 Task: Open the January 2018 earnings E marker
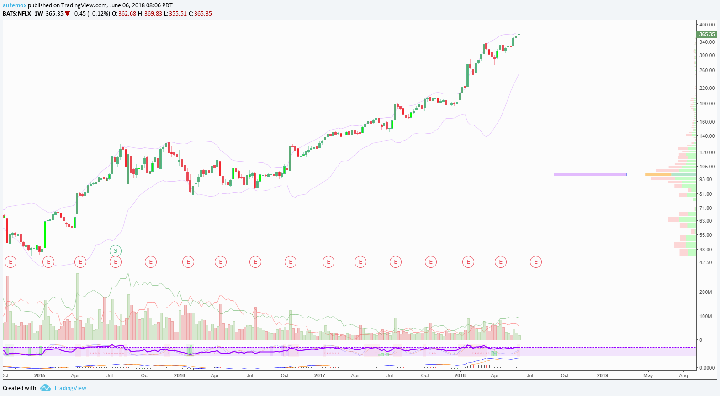(x=468, y=262)
